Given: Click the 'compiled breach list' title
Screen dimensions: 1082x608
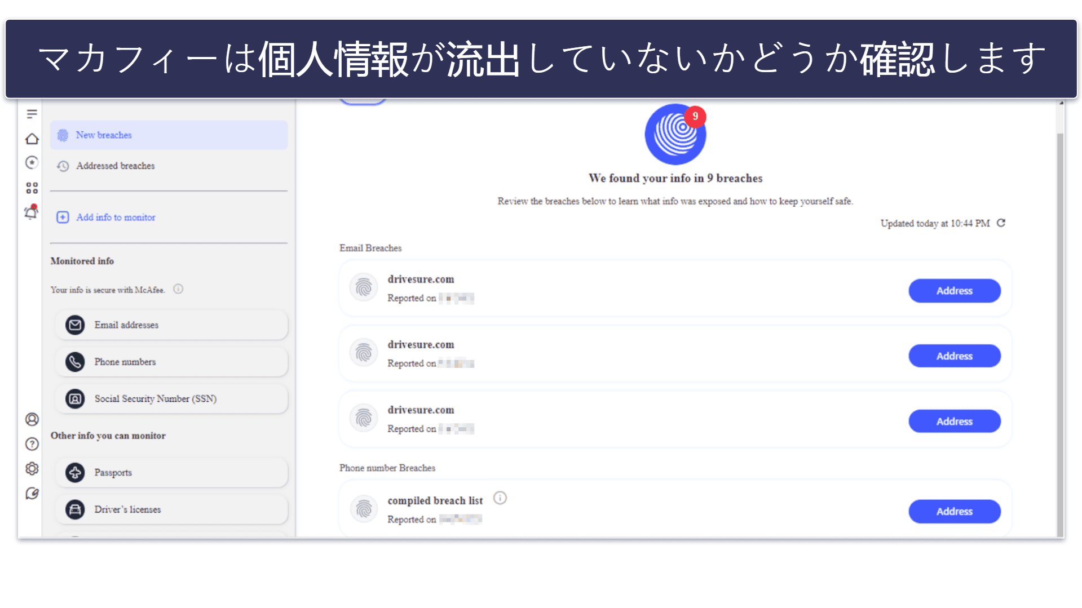Looking at the screenshot, I should click(x=435, y=500).
